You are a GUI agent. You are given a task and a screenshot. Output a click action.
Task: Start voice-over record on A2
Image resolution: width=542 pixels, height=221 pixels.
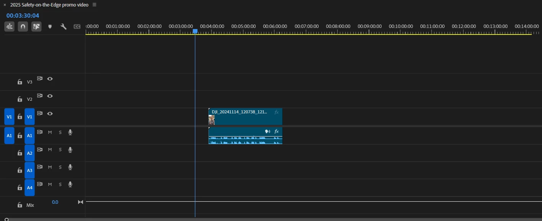pos(70,150)
